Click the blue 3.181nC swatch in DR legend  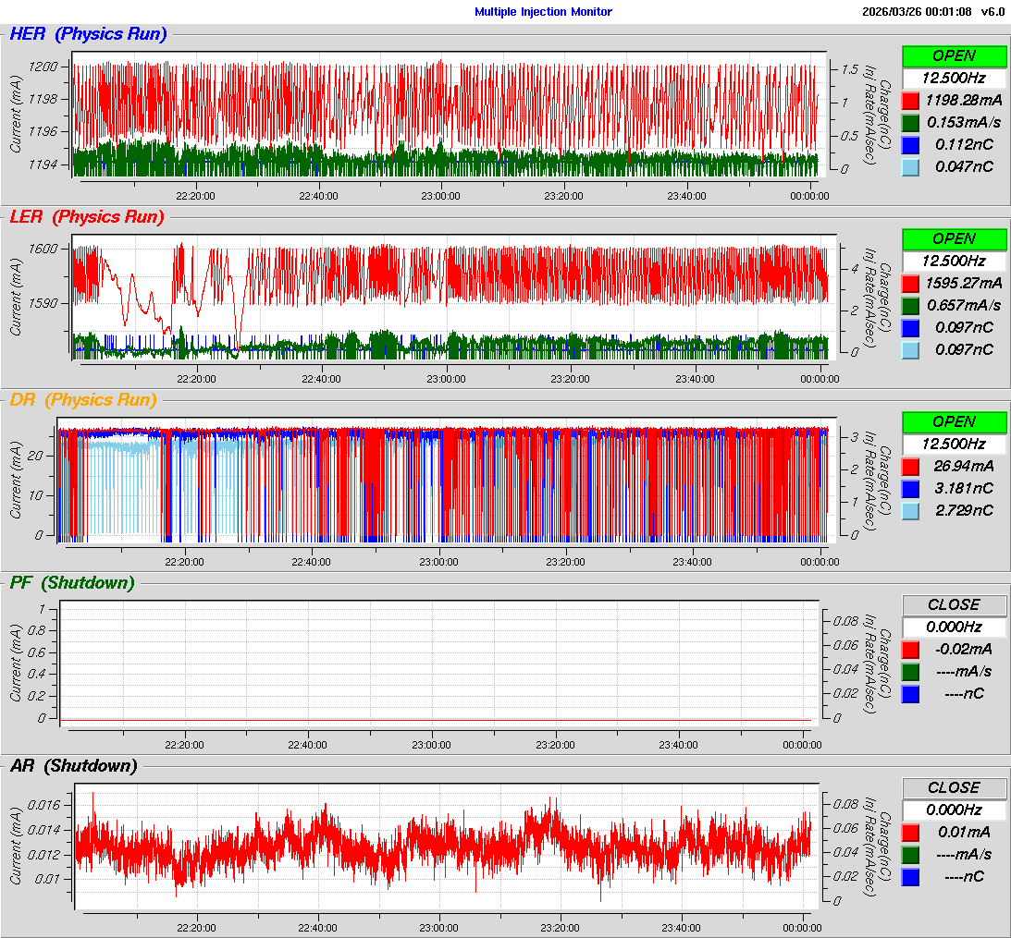point(911,488)
